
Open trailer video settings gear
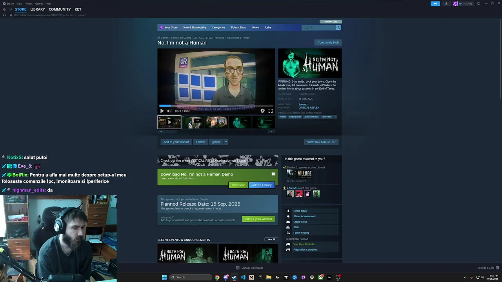263,111
